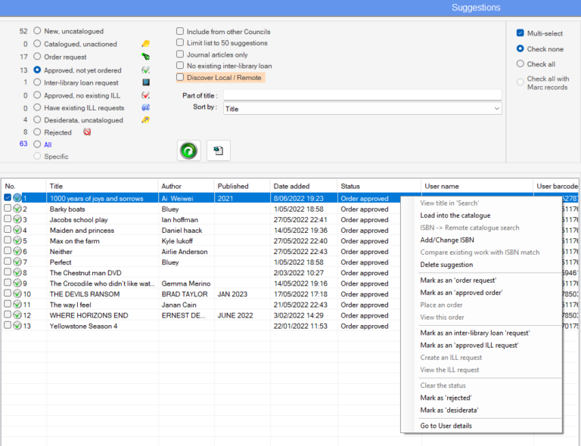
Task: Select the Check all radio option
Action: click(x=520, y=63)
